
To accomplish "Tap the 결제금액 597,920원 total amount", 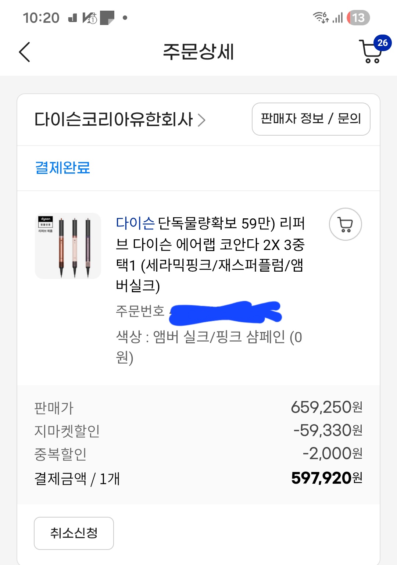I will click(x=326, y=478).
